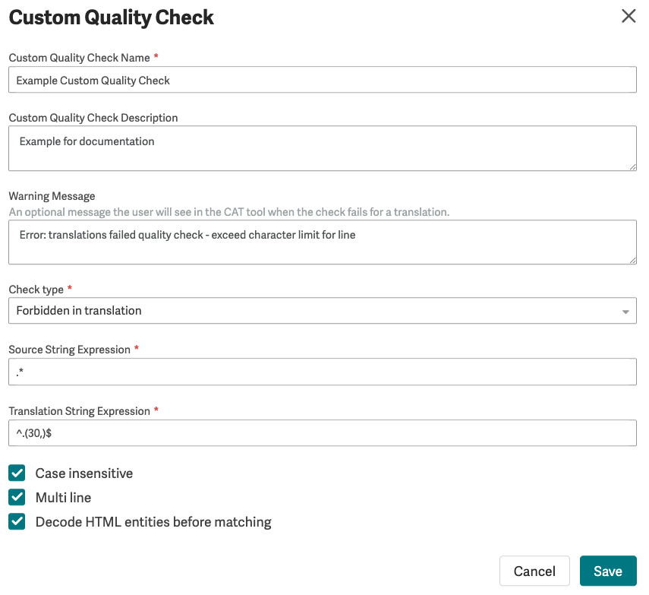This screenshot has width=649, height=595.
Task: Click the Custom Quality Check heading
Action: [112, 17]
